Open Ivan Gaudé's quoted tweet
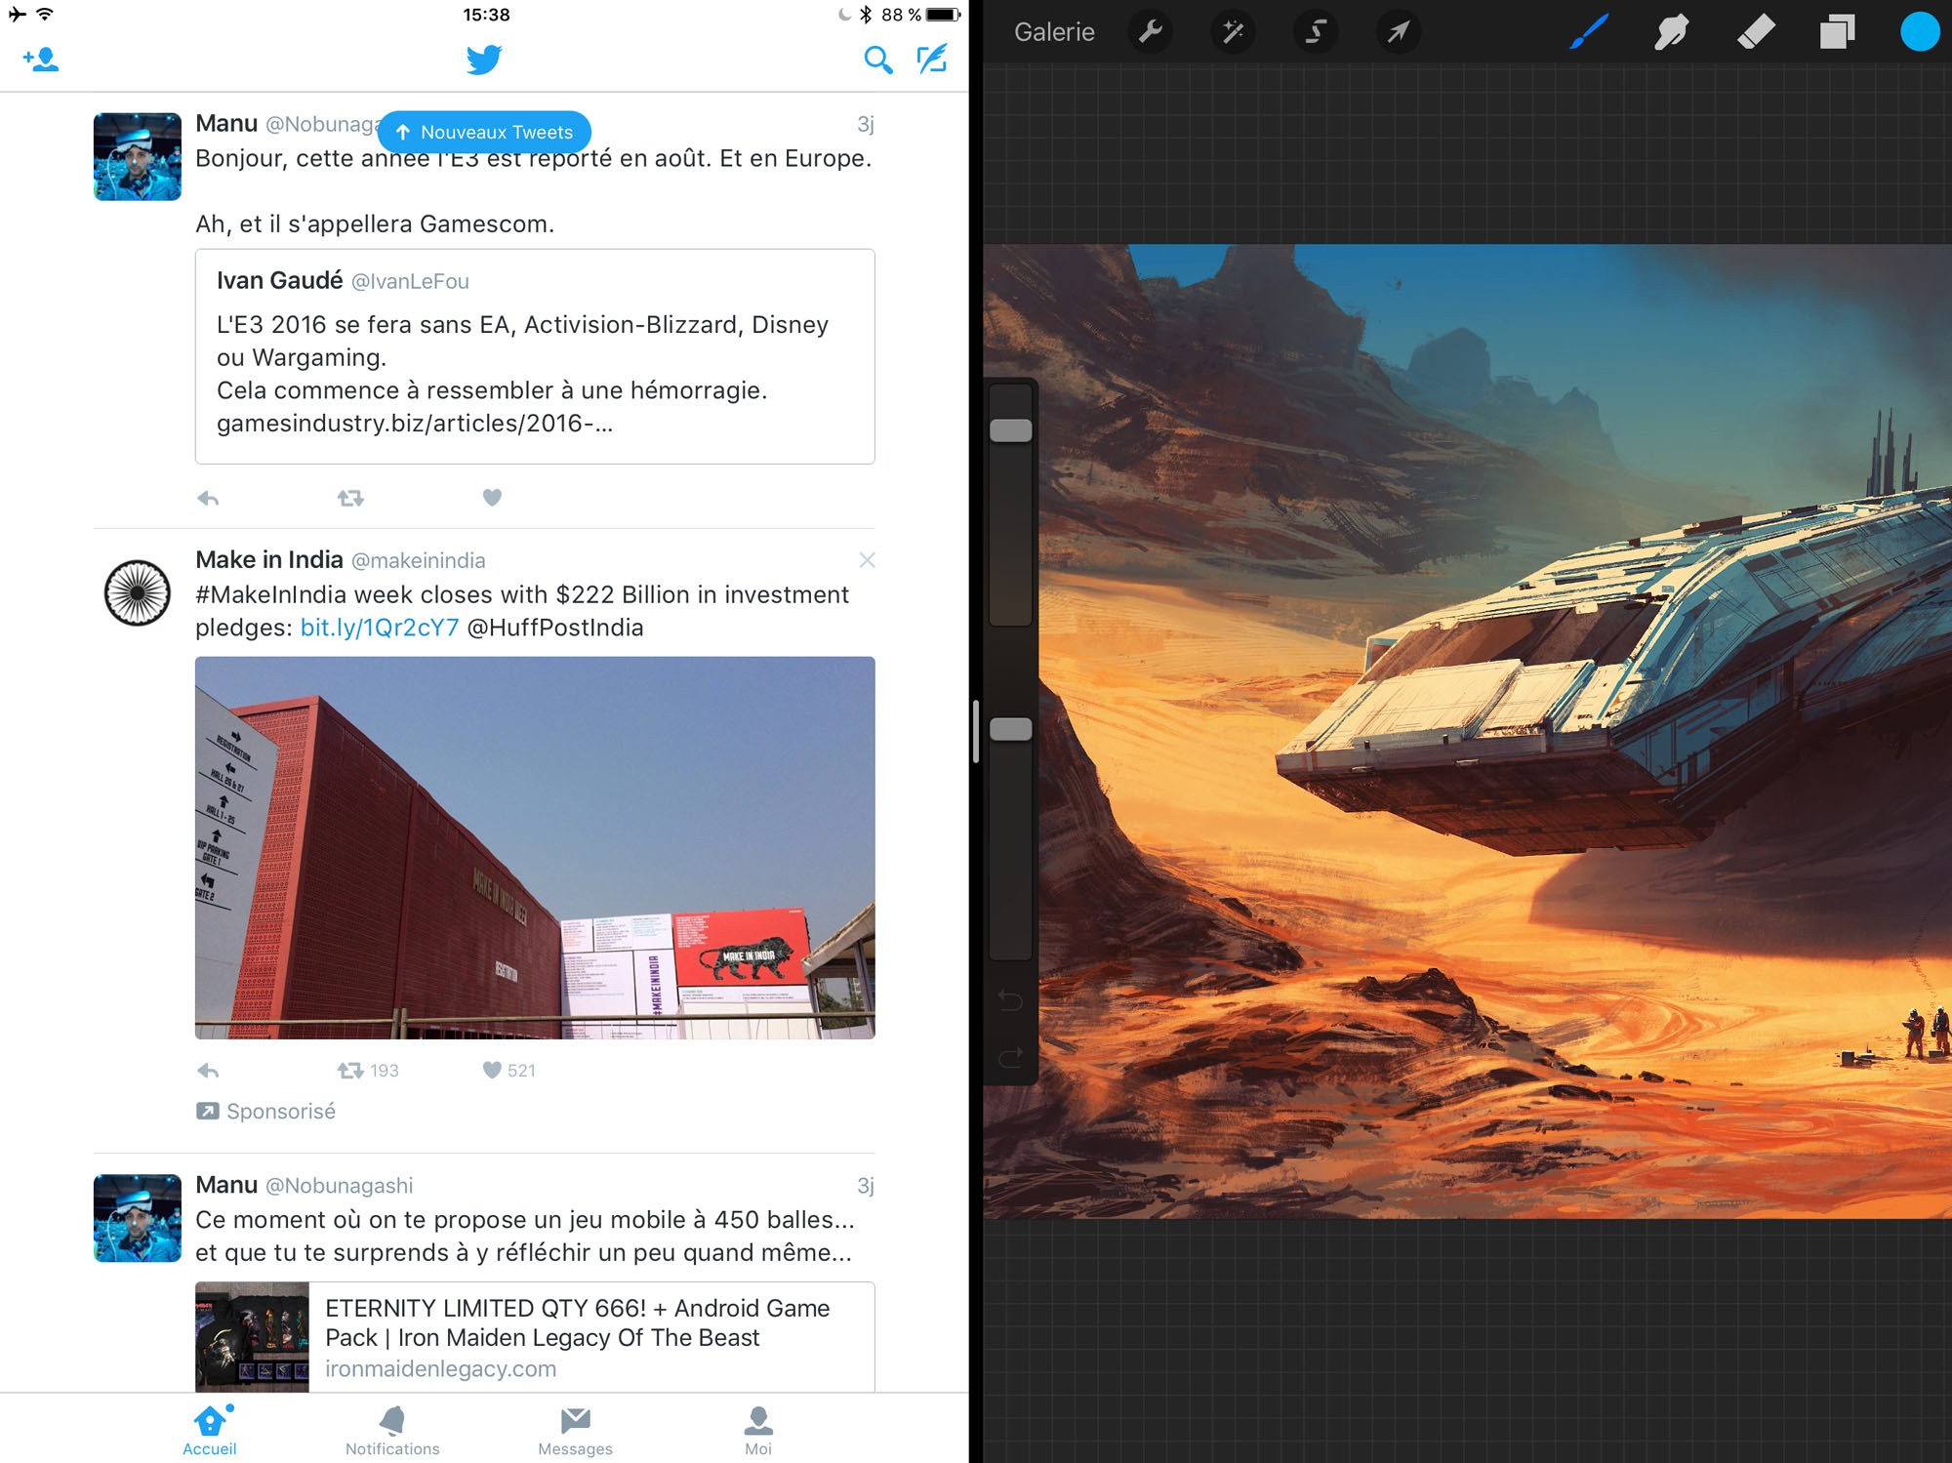 (x=535, y=356)
